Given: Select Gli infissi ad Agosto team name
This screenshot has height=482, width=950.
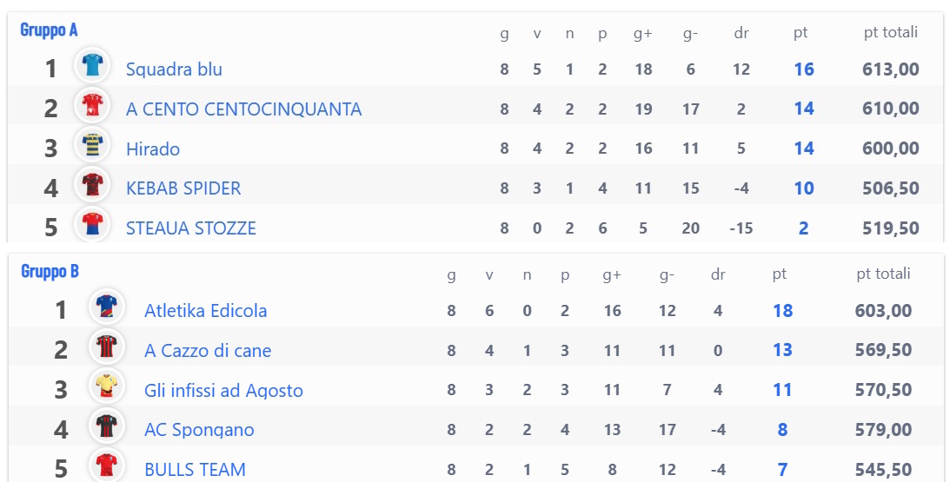Looking at the screenshot, I should [x=223, y=391].
